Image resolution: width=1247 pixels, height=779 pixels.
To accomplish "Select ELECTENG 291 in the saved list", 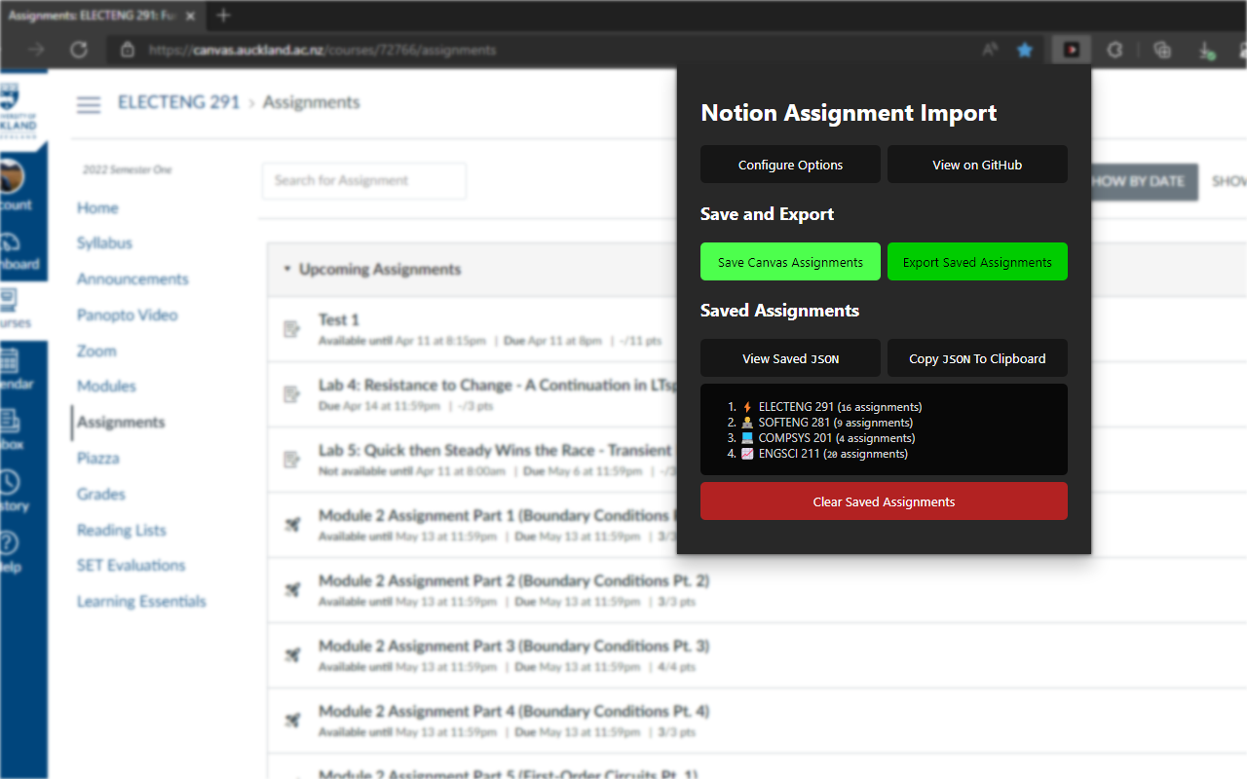I will [831, 407].
